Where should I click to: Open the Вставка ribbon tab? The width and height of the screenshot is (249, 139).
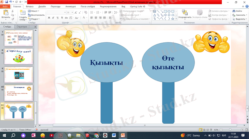point(30,6)
